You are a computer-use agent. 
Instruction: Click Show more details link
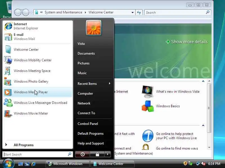(187, 41)
